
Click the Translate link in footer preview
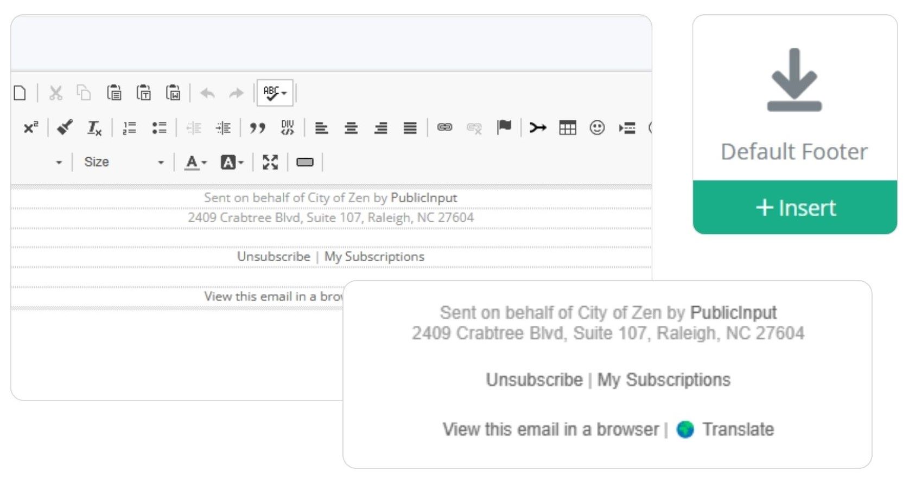coord(738,429)
